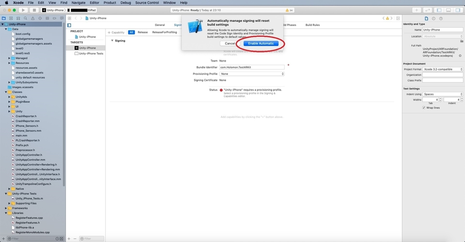This screenshot has height=242, width=465.
Task: Open the Test navigator diamond icon
Action: [x=40, y=18]
